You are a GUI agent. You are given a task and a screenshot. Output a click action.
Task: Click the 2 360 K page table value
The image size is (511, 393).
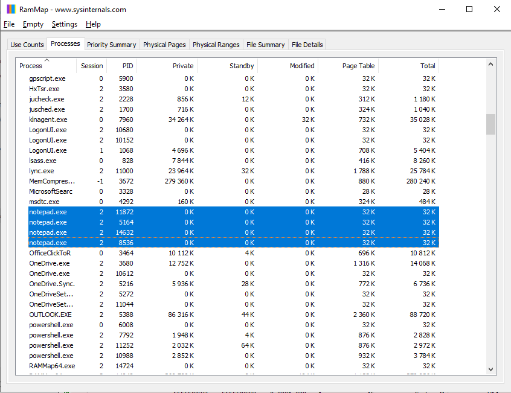click(x=364, y=315)
